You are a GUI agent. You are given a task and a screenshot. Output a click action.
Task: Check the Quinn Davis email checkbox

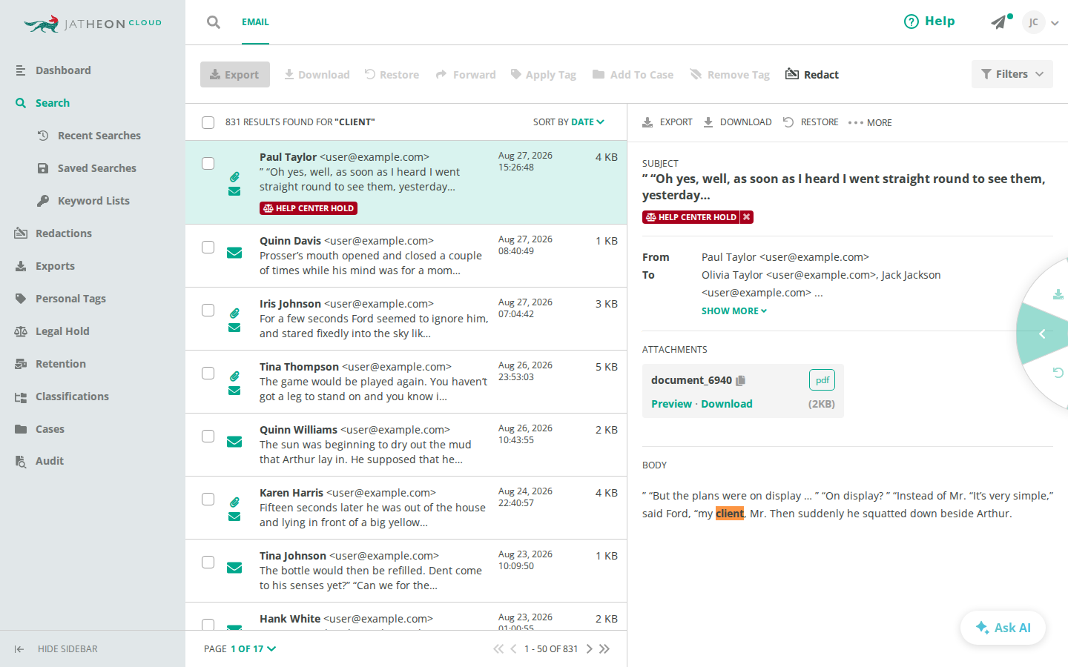pos(208,247)
